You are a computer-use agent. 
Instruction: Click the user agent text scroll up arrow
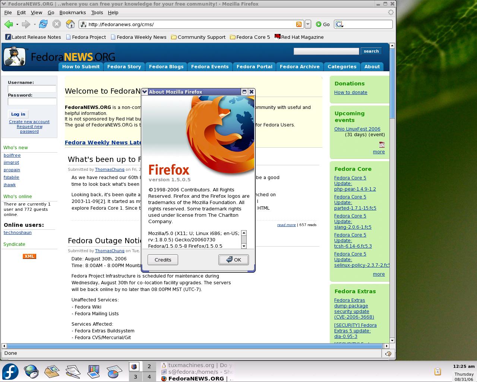(244, 233)
